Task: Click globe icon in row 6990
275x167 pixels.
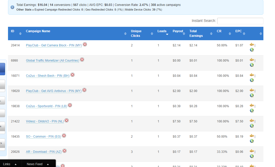Action: (252, 65)
